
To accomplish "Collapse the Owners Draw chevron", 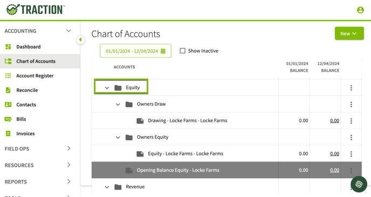I will click(x=118, y=104).
